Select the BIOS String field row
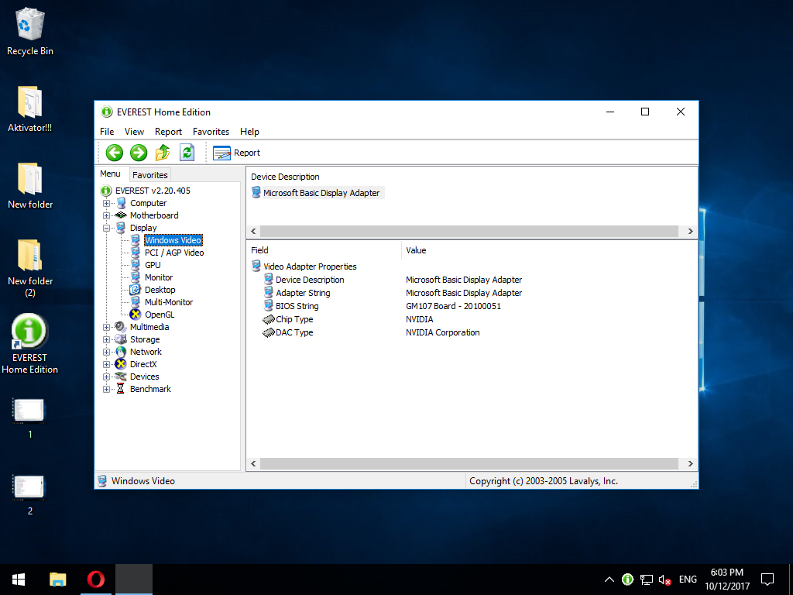Image resolution: width=793 pixels, height=595 pixels. 297,306
